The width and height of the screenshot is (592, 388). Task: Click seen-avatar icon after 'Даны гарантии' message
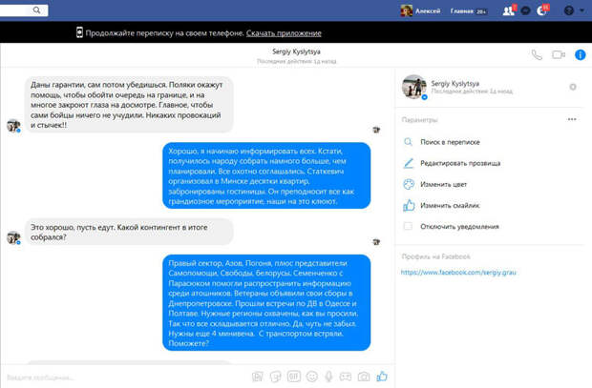376,130
